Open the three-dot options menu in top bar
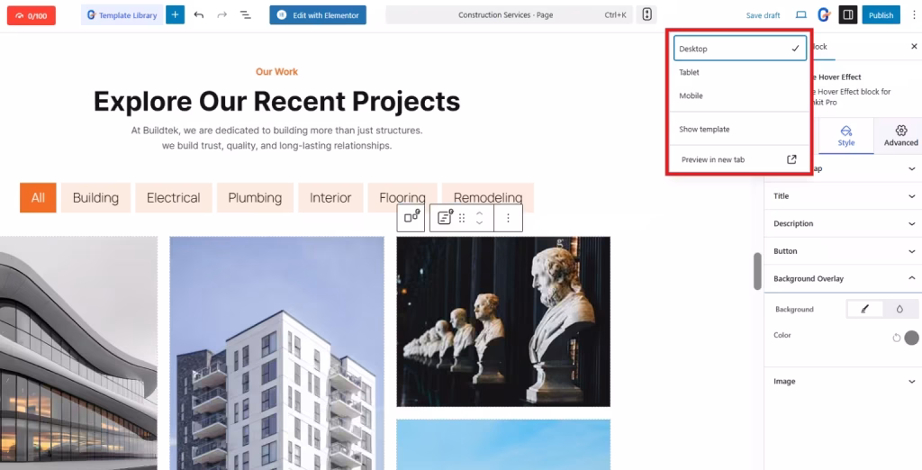Viewport: 922px width, 470px height. pos(913,15)
